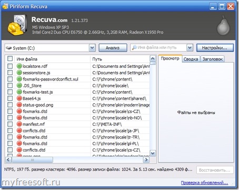Toggle the select-all checkbox in list header
Screen dimensions: 239x190
coord(10,58)
